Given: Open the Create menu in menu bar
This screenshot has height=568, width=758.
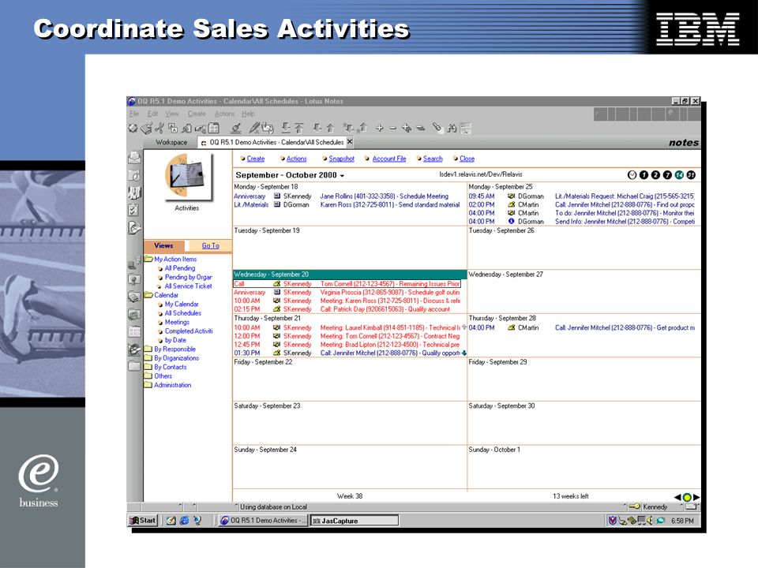Looking at the screenshot, I should [197, 114].
